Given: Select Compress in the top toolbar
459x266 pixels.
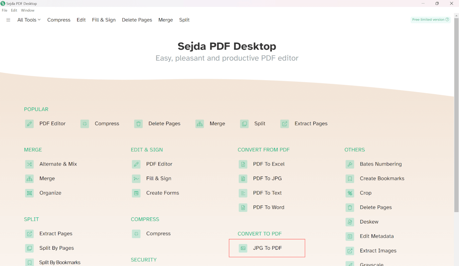Looking at the screenshot, I should click(59, 20).
